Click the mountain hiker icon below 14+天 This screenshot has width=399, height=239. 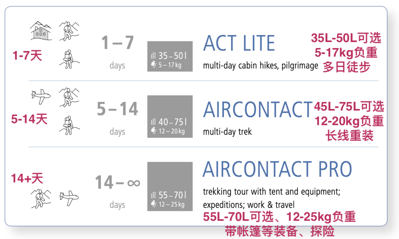[x=40, y=198]
